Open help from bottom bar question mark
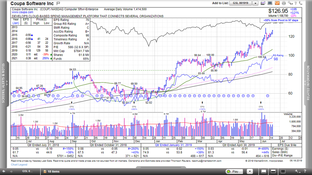The image size is (312, 175). (305, 171)
